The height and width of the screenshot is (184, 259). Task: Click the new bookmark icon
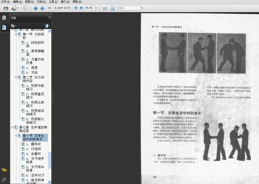pyautogui.click(x=47, y=26)
